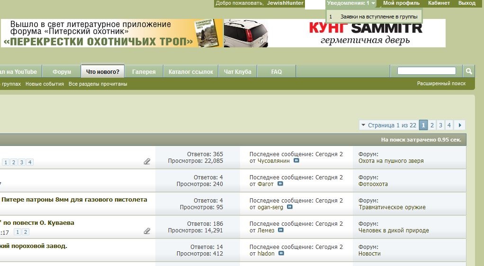Click the search magnifier icon
The width and height of the screenshot is (484, 266).
click(469, 71)
